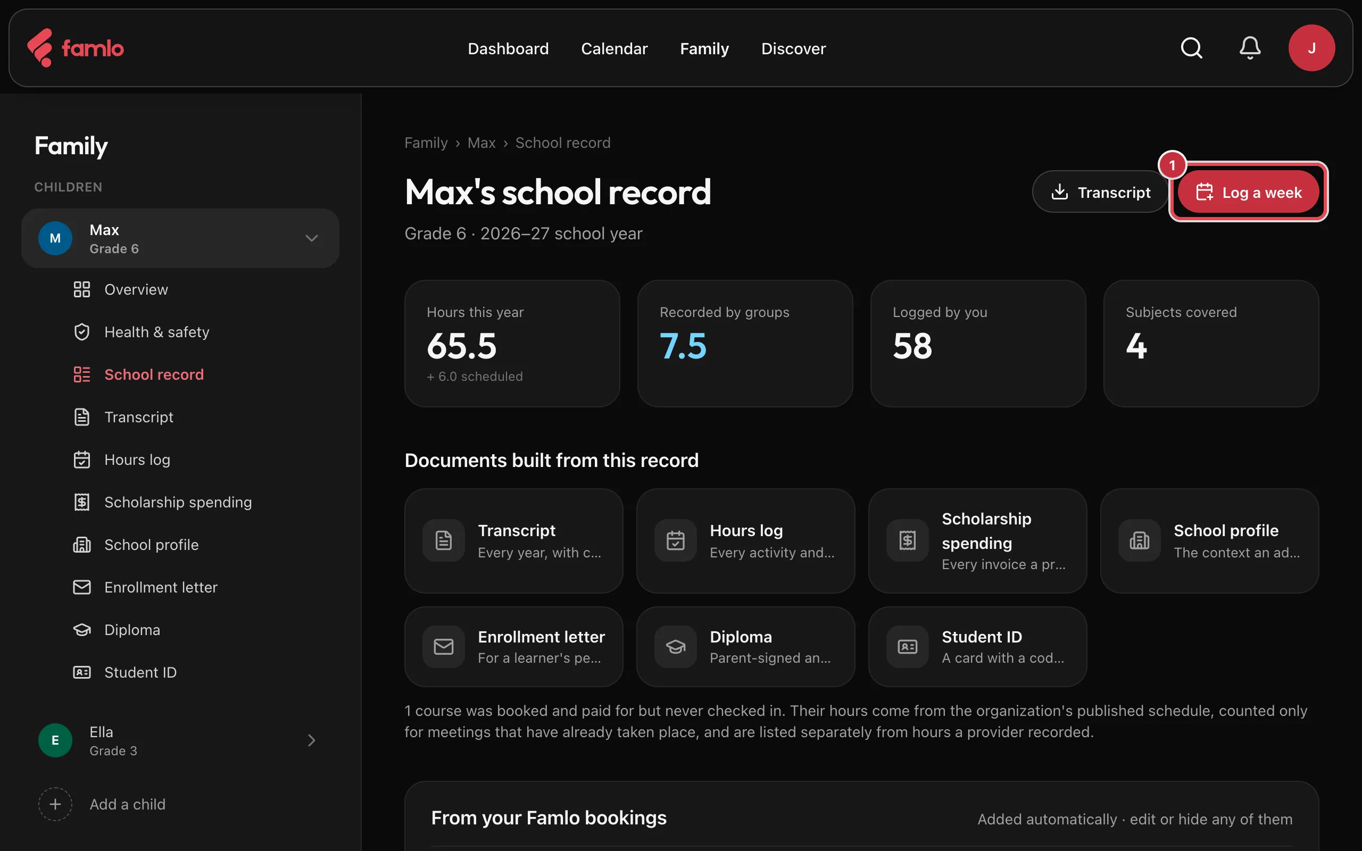
Task: Click the famlo logo
Action: coord(76,48)
